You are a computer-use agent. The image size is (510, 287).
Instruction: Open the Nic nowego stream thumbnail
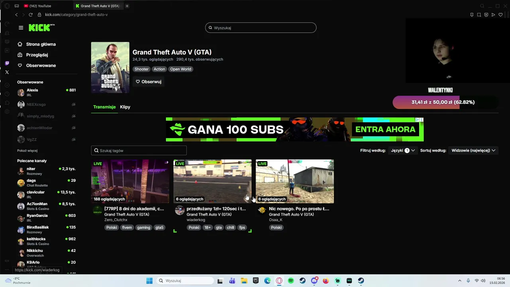tap(295, 181)
